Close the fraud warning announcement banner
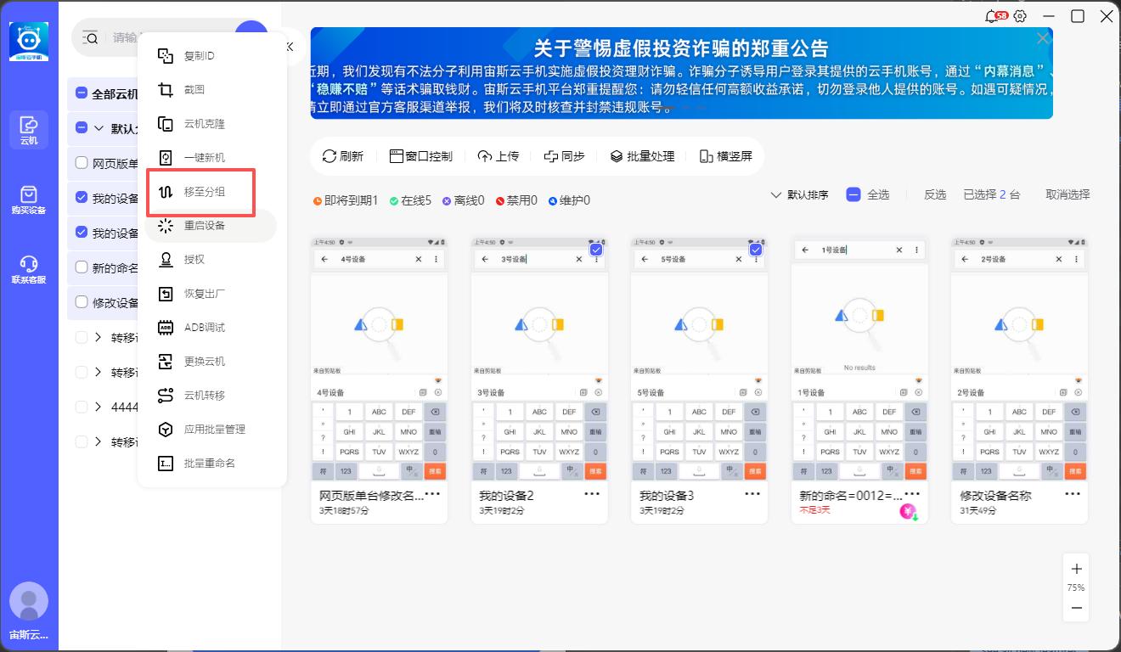 [x=1044, y=38]
